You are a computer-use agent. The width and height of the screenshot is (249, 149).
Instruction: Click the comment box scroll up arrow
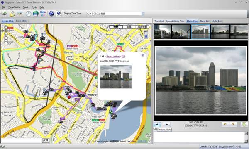click(x=246, y=133)
